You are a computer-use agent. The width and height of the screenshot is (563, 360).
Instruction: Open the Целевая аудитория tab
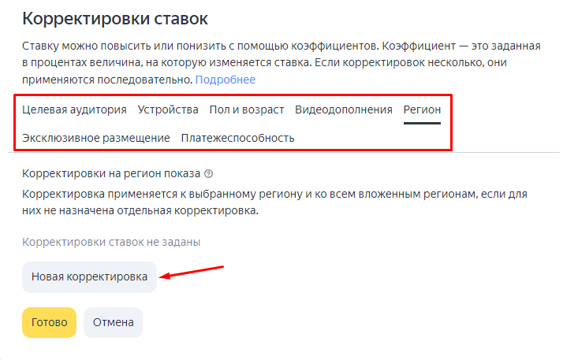pyautogui.click(x=74, y=109)
